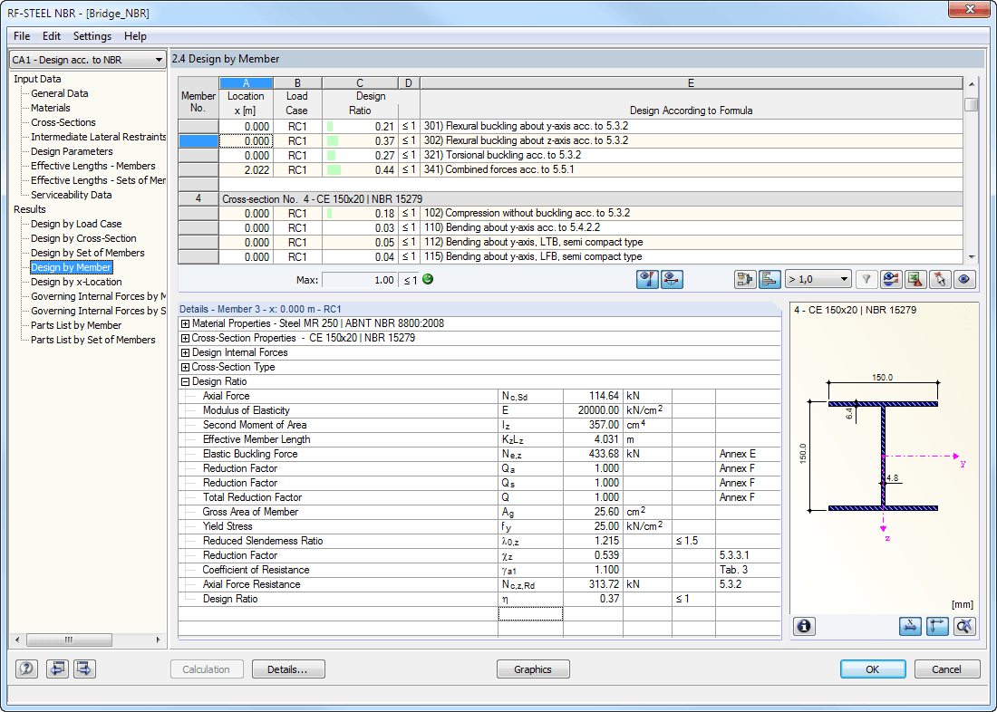
Task: Collapse the Design Ratio section
Action: click(x=185, y=382)
